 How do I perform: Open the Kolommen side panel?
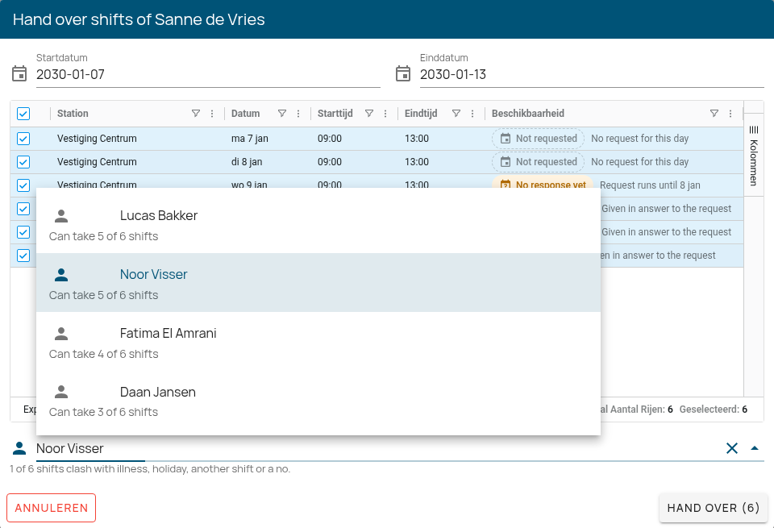pyautogui.click(x=754, y=155)
